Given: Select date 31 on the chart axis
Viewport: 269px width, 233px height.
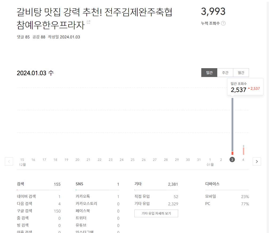Looking at the screenshot, I should click(x=199, y=160).
